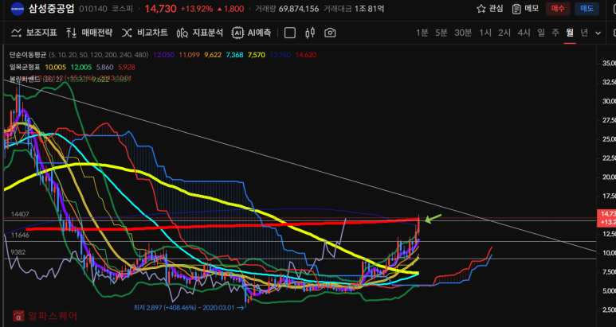The width and height of the screenshot is (616, 327).
Task: Click the +13.92% change rate
Action: tap(197, 9)
